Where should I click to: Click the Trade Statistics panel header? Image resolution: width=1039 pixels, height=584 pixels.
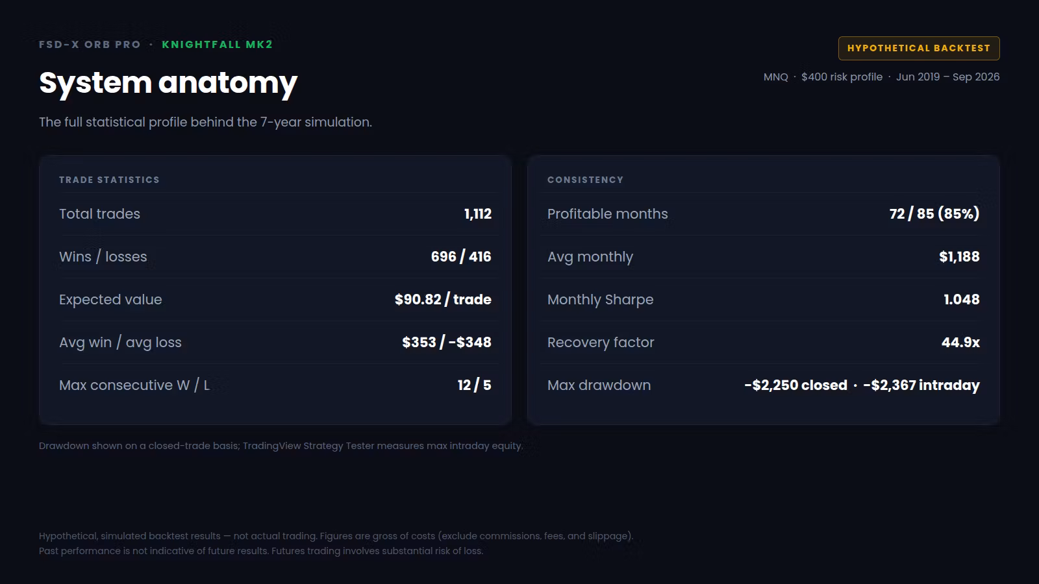point(109,180)
